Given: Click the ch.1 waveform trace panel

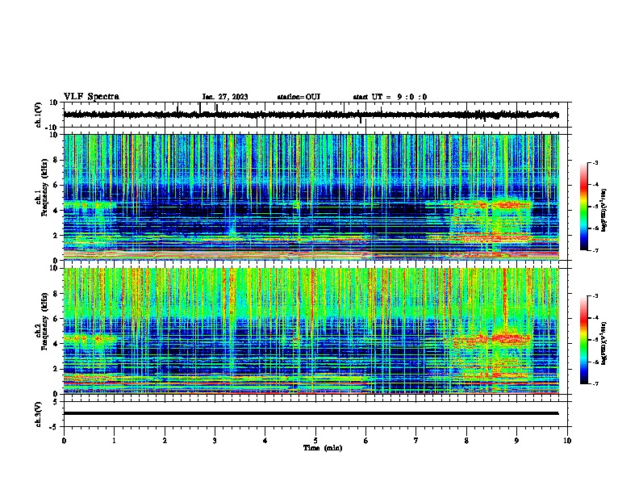Looking at the screenshot, I should 315,115.
